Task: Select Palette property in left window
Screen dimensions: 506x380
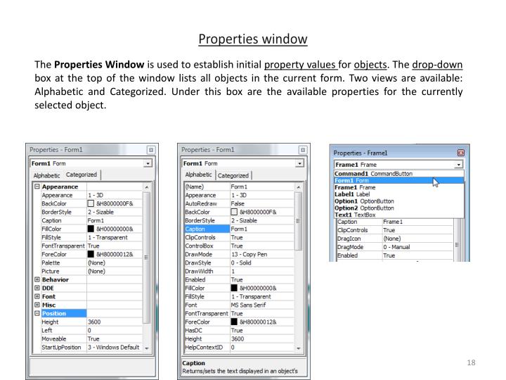Action: [x=63, y=262]
